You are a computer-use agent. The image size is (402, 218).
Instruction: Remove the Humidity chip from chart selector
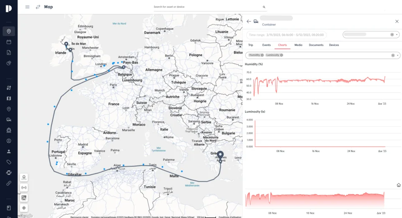262,55
